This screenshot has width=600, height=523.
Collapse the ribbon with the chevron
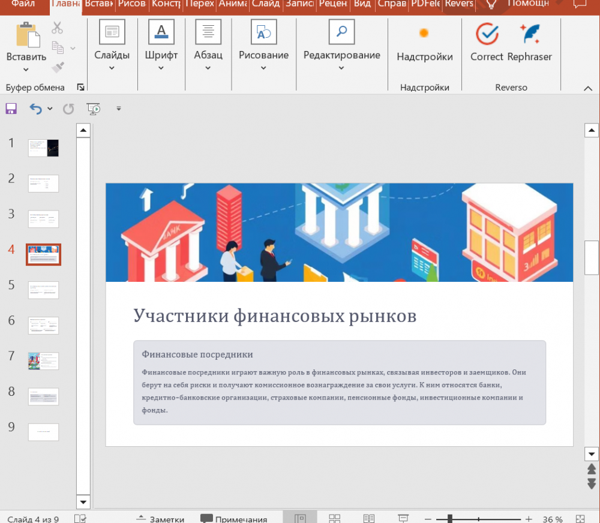(x=588, y=88)
